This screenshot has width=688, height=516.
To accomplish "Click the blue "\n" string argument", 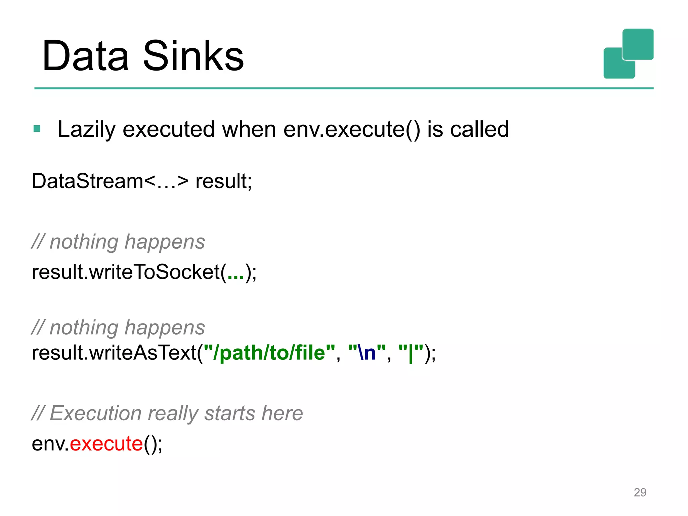I will pyautogui.click(x=367, y=353).
